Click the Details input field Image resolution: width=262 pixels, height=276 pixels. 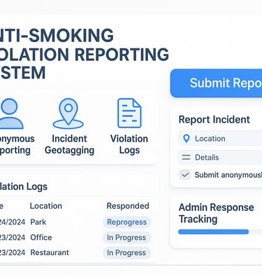pos(220,158)
